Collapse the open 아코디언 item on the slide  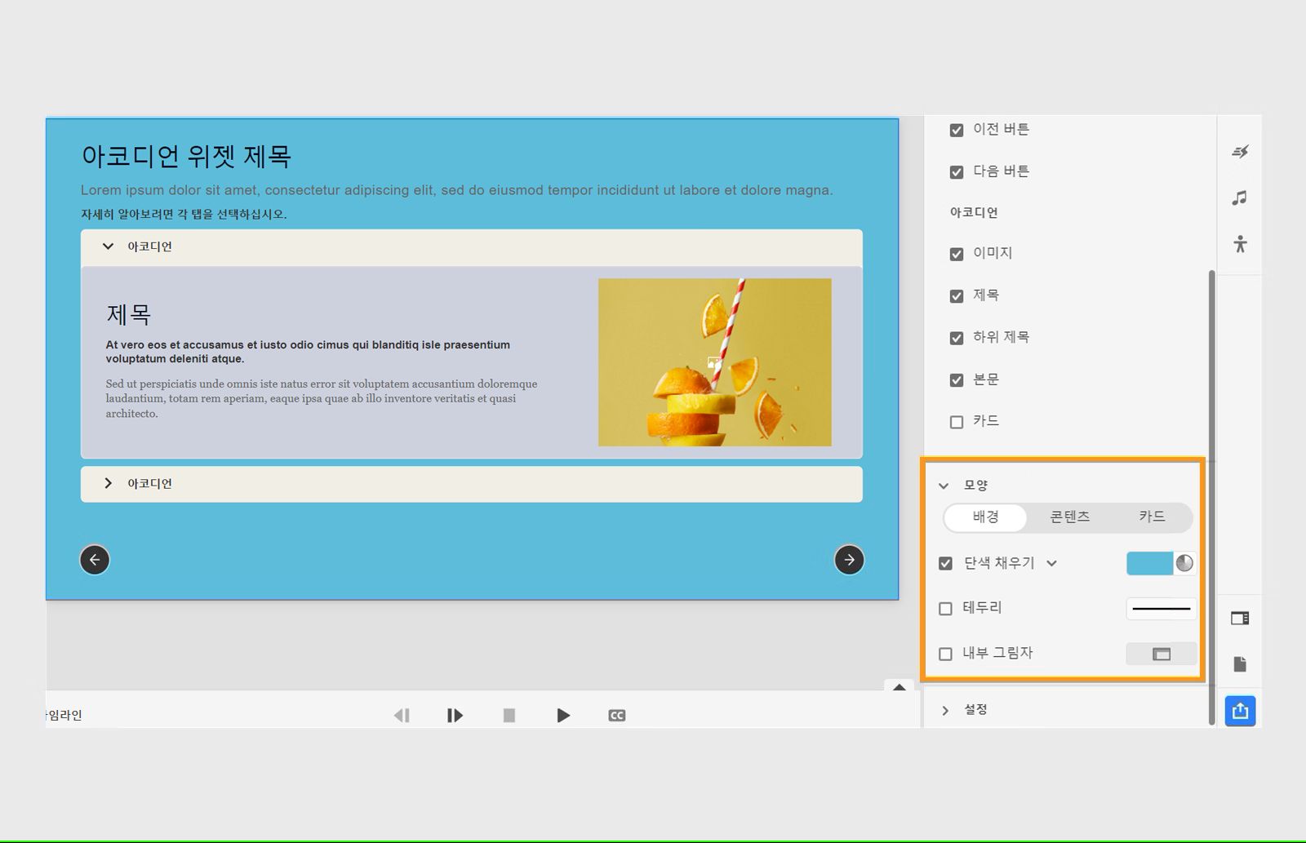tap(108, 246)
